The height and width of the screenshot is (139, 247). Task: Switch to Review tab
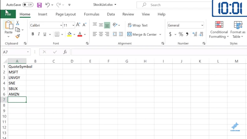tap(128, 14)
